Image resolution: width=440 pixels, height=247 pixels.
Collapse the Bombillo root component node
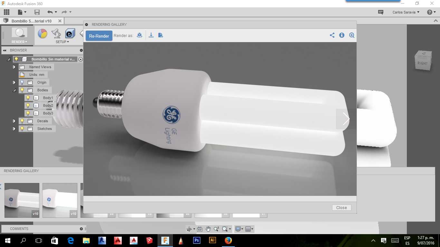point(8,59)
